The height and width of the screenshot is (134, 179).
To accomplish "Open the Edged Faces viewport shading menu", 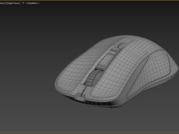I will pos(13,3).
